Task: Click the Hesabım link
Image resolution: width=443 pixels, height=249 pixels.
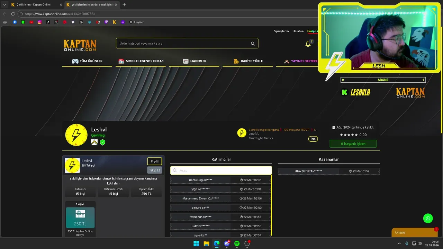Action: (x=298, y=31)
